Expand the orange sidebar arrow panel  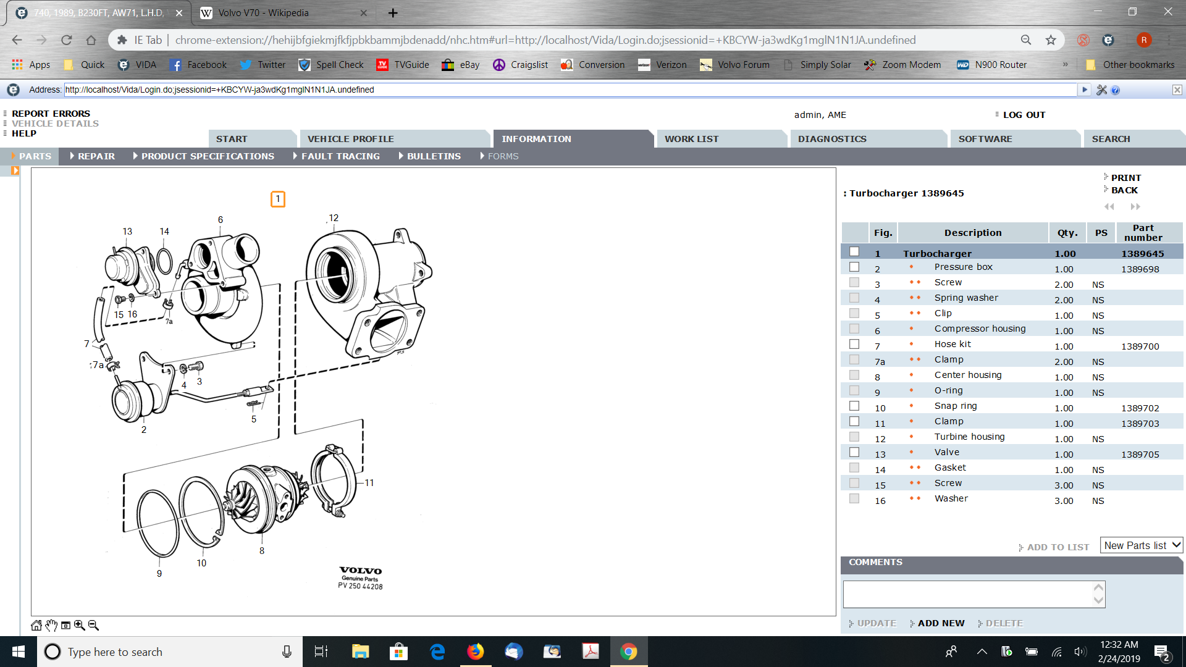[15, 170]
